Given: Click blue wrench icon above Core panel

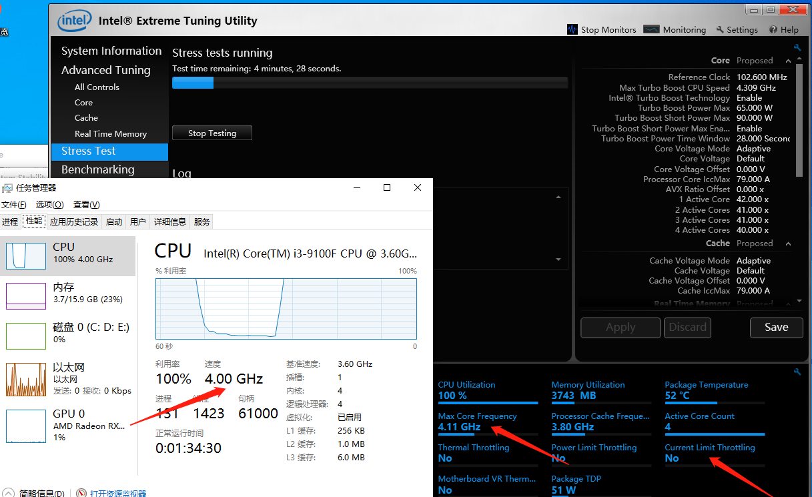Looking at the screenshot, I should coord(797,47).
